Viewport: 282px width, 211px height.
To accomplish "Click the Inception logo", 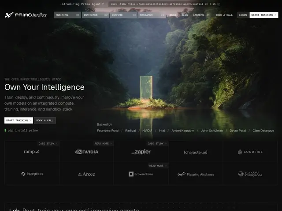I will coord(32,174).
